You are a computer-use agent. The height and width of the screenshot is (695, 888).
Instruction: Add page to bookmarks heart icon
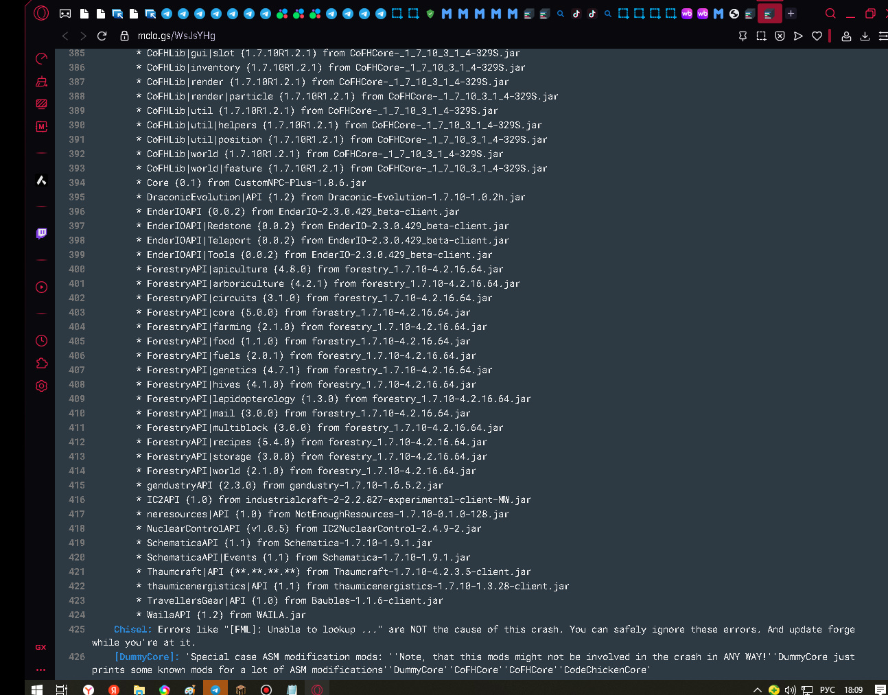(817, 36)
